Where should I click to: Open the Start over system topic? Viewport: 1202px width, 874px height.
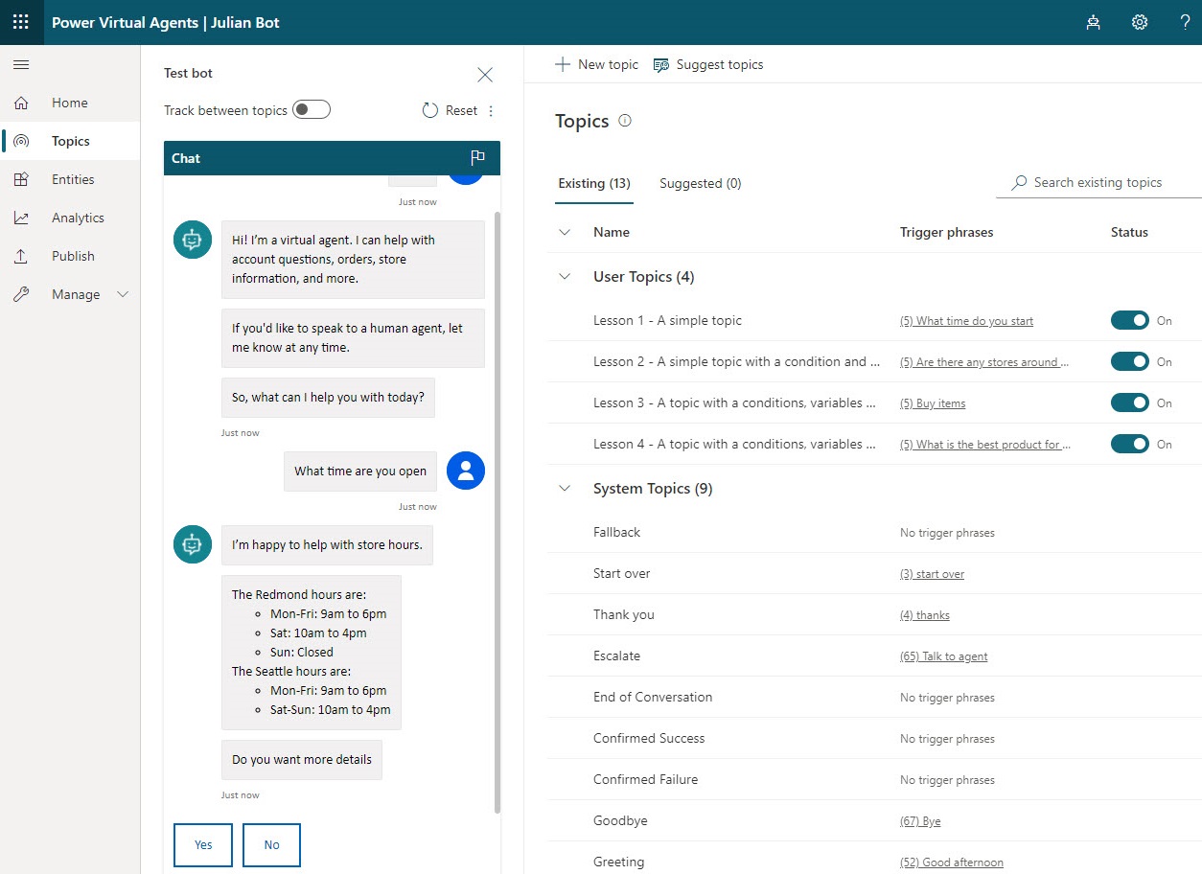(621, 574)
